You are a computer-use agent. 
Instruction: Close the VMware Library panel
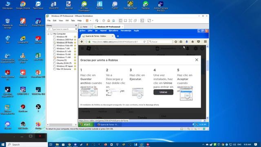(x=76, y=25)
